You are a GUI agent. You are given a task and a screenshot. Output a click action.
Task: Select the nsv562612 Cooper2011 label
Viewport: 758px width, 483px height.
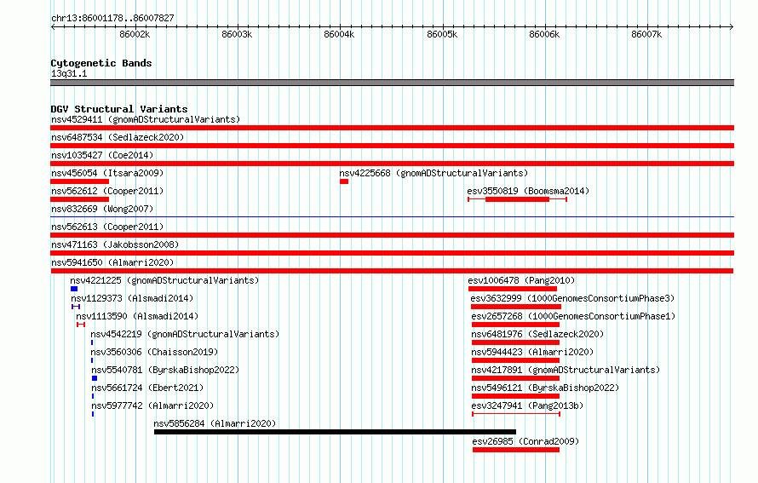click(107, 191)
